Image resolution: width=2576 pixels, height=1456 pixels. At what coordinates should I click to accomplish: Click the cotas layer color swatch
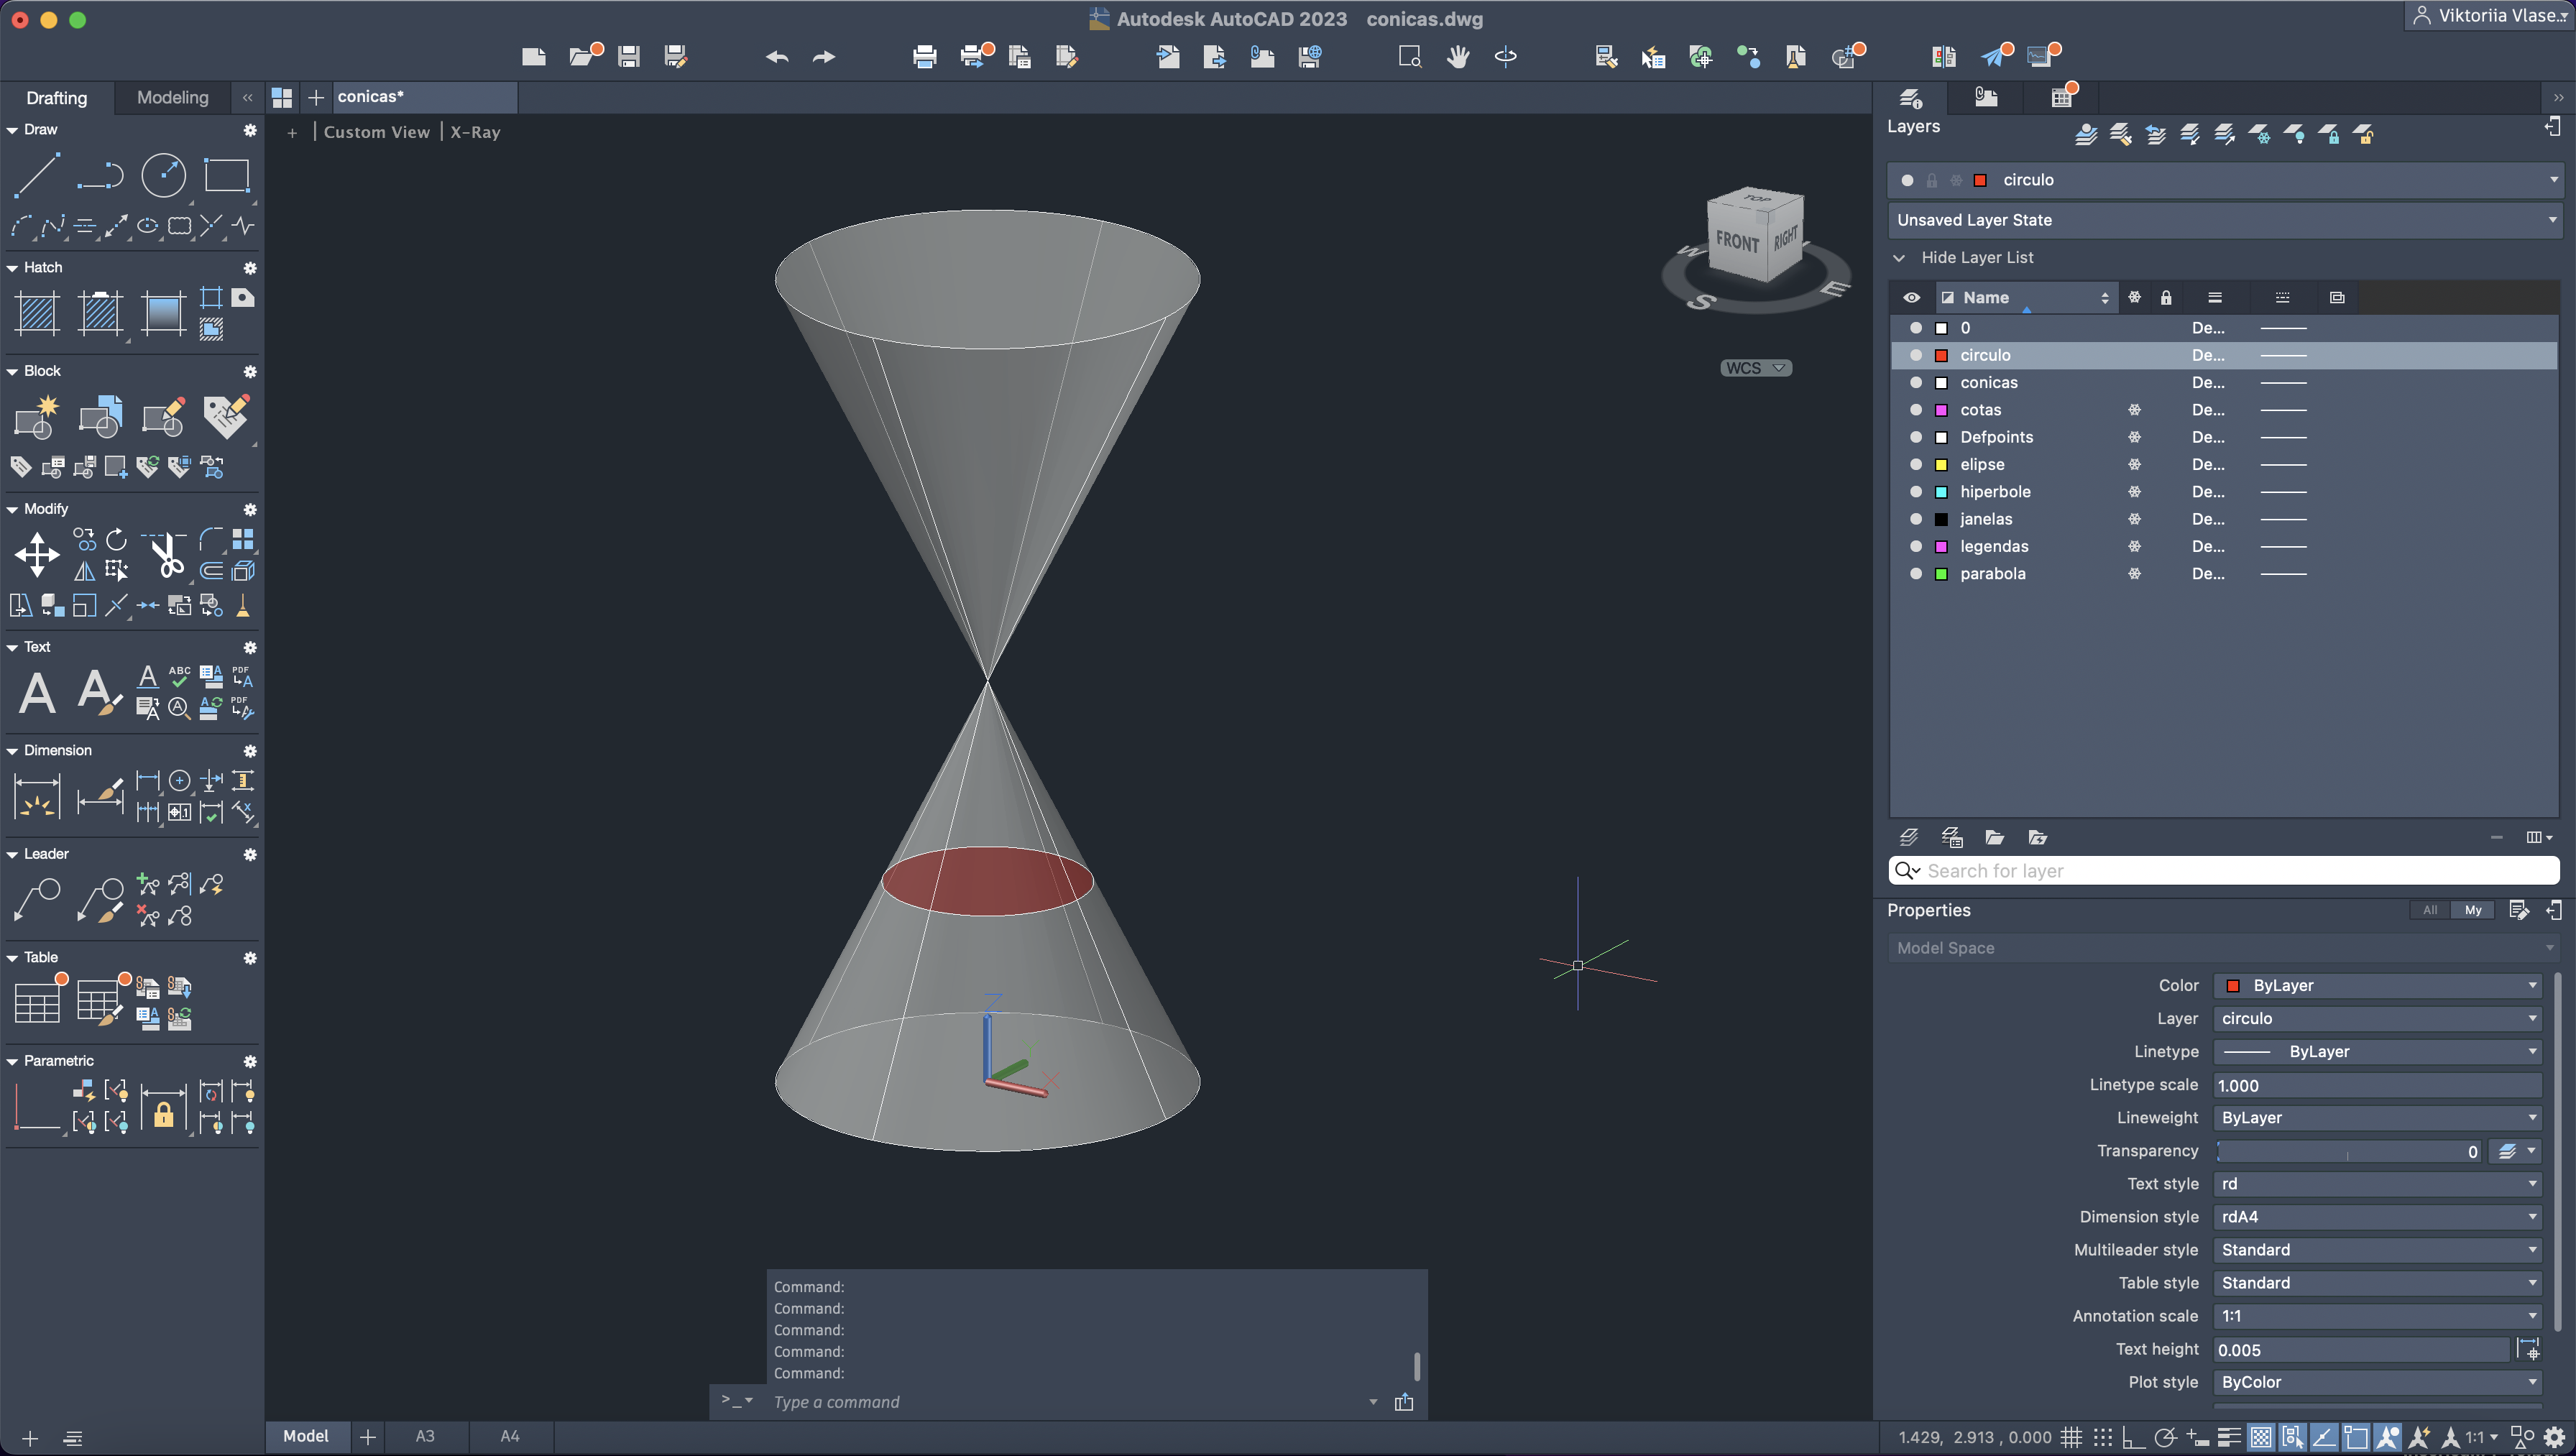[x=1941, y=410]
